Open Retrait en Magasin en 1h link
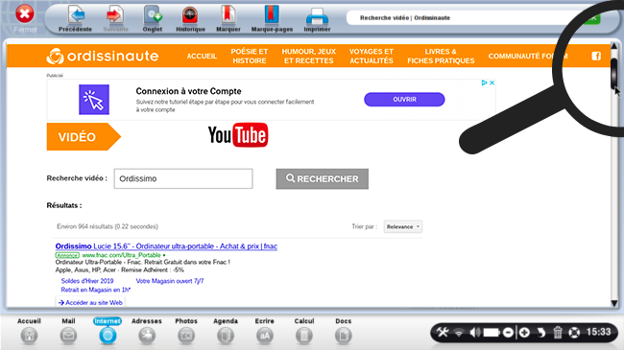The image size is (624, 350). (x=96, y=290)
